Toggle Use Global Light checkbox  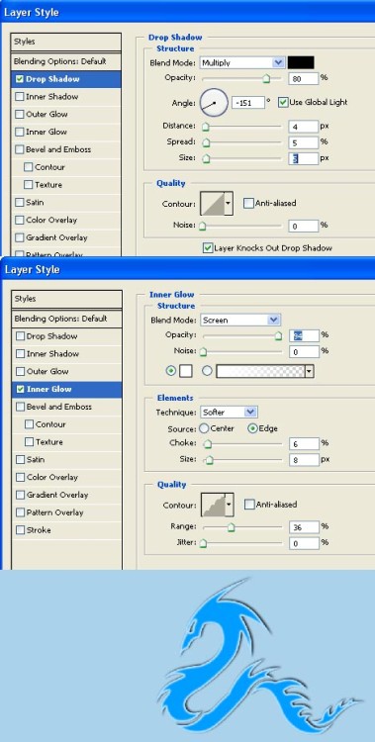click(x=283, y=102)
